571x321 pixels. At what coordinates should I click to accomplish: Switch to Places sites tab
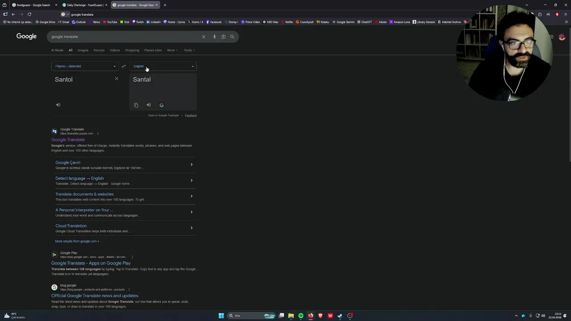153,50
